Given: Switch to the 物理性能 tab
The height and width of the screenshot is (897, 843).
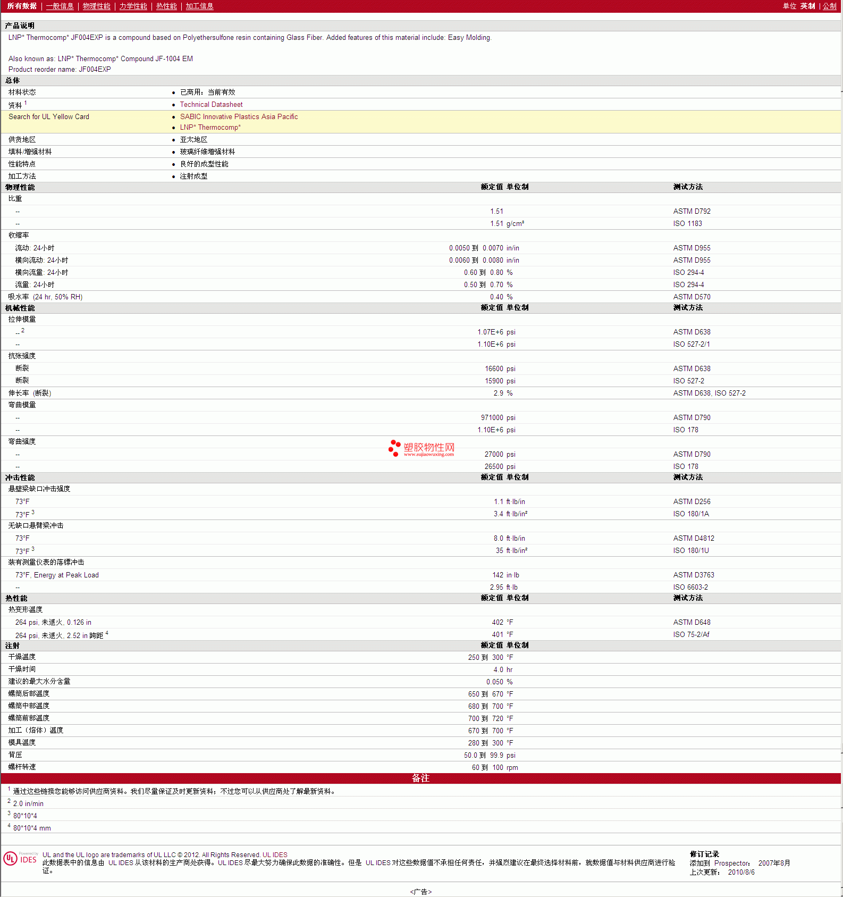Looking at the screenshot, I should click(x=96, y=6).
